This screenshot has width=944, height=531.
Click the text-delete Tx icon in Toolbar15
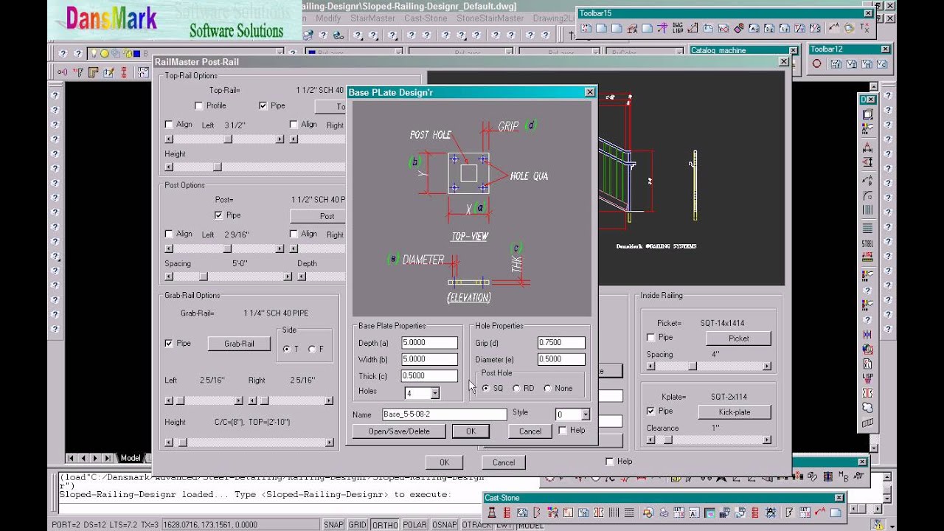(x=864, y=28)
